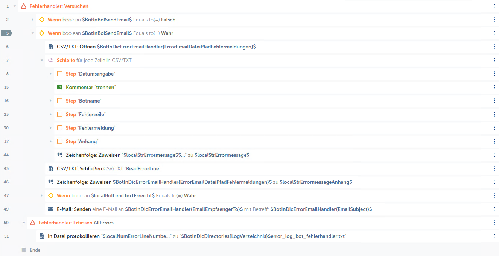Viewport: 499px width, 256px height.
Task: Click the CSV/TXT Schließen file icon
Action: click(x=51, y=168)
